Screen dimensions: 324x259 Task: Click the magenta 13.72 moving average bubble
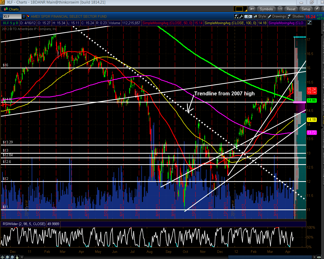point(311,132)
